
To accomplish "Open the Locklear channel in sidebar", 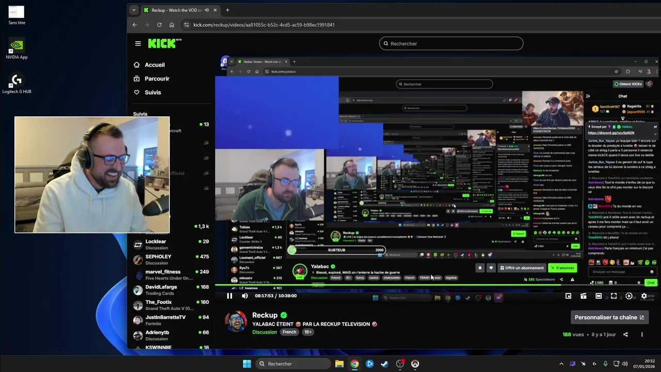I will click(171, 245).
